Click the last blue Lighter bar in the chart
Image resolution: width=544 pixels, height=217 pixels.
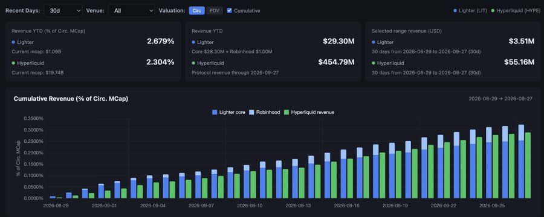tap(521, 169)
